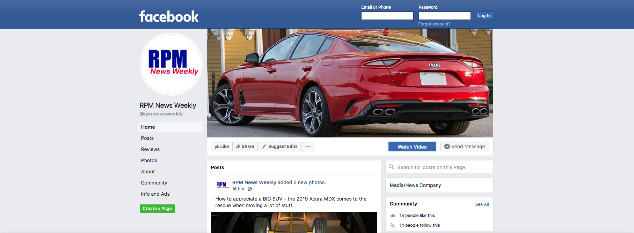Image resolution: width=634 pixels, height=233 pixels.
Task: Click the public globe icon on post
Action: click(x=250, y=189)
